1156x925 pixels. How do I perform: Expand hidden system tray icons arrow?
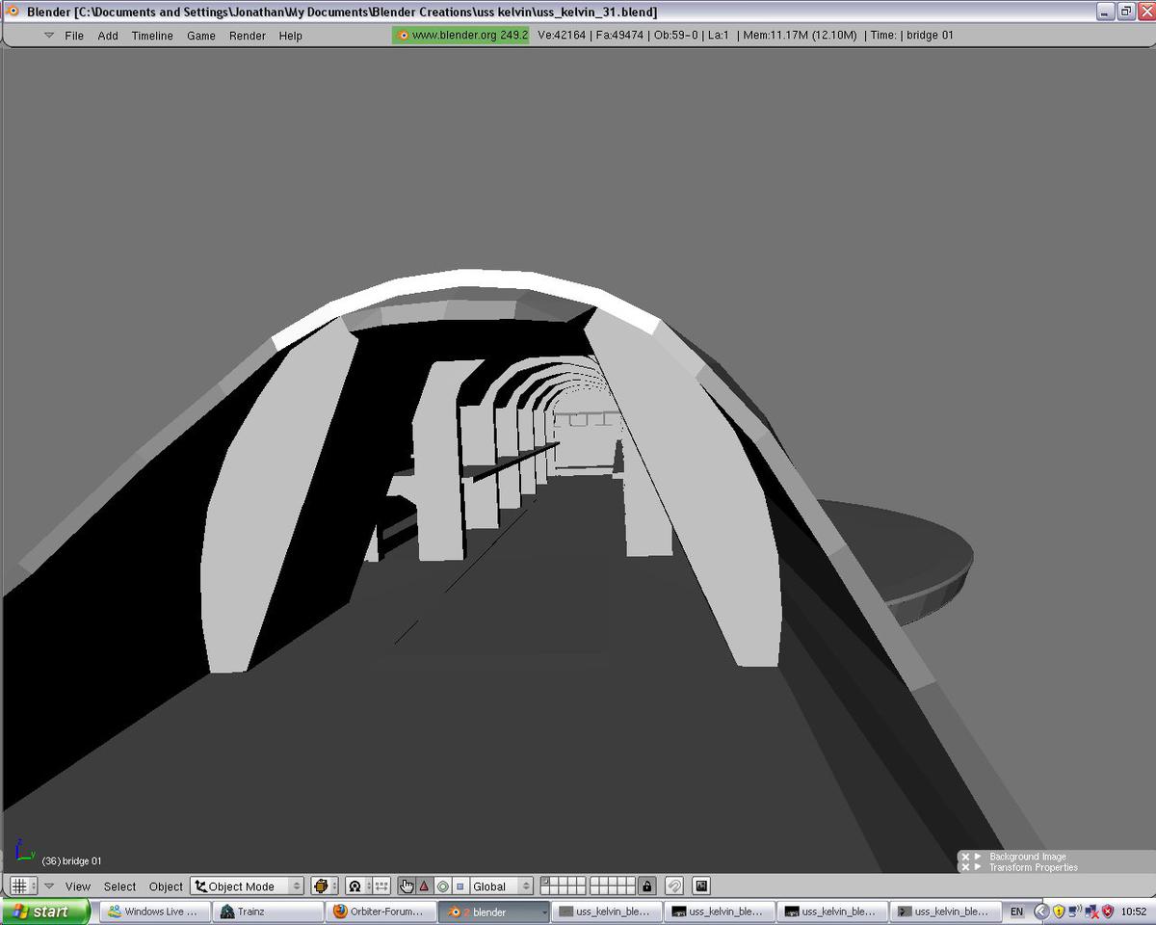coord(1040,911)
